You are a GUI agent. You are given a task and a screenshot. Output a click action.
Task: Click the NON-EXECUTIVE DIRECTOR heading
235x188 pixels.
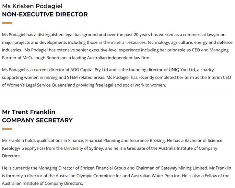(45, 15)
